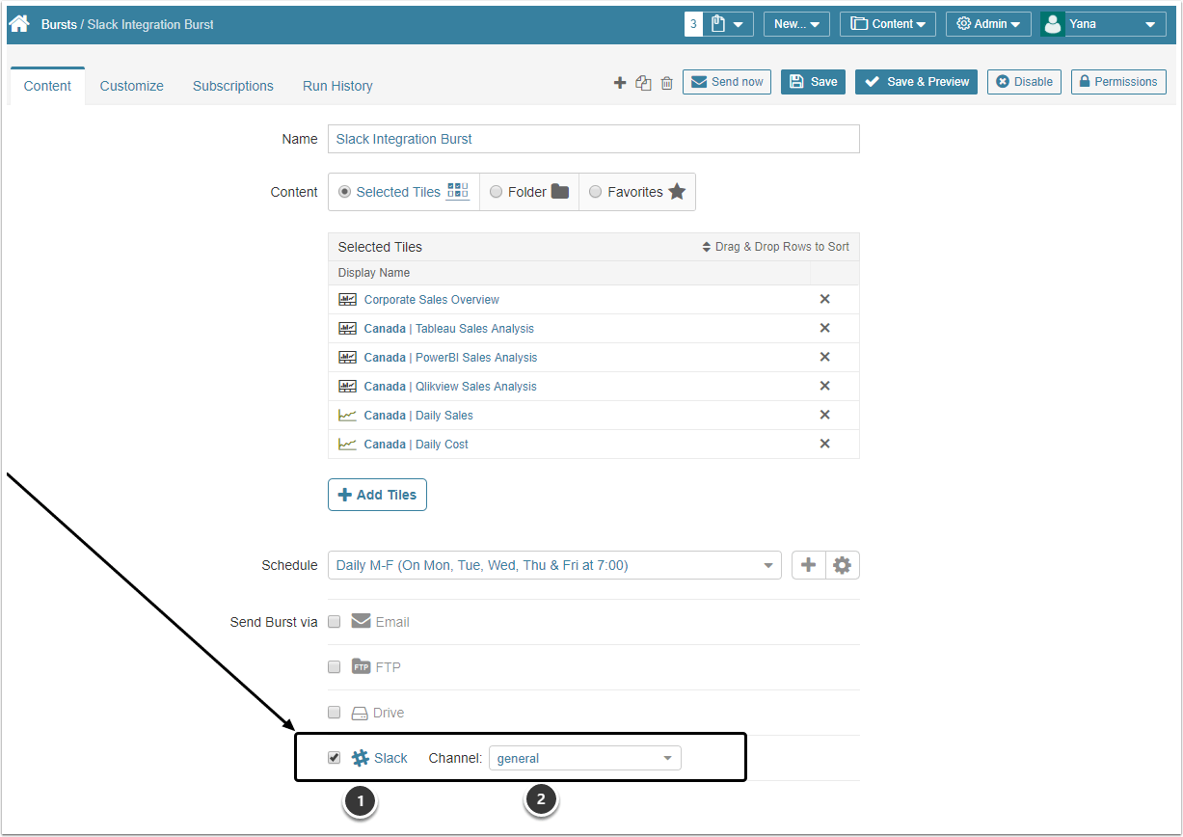This screenshot has width=1183, height=837.
Task: Click the plus icon to add a burst
Action: 620,83
